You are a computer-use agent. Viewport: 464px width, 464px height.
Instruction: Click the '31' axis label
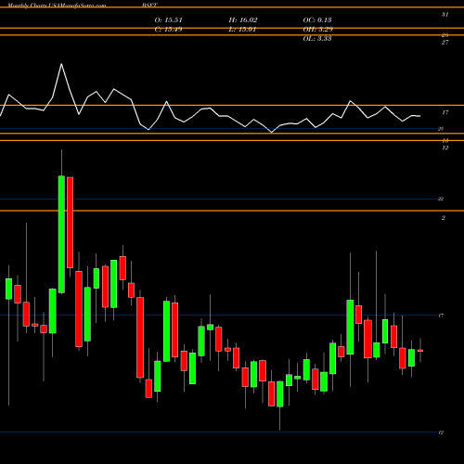coord(445,15)
